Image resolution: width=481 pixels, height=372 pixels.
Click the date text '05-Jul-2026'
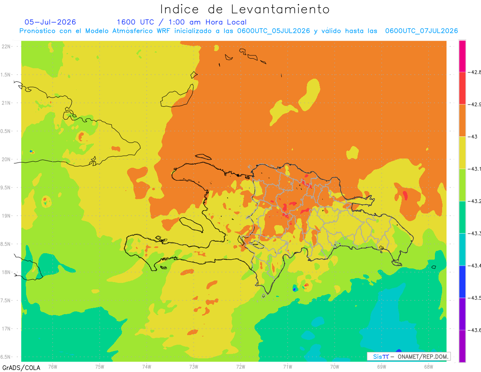pyautogui.click(x=50, y=22)
